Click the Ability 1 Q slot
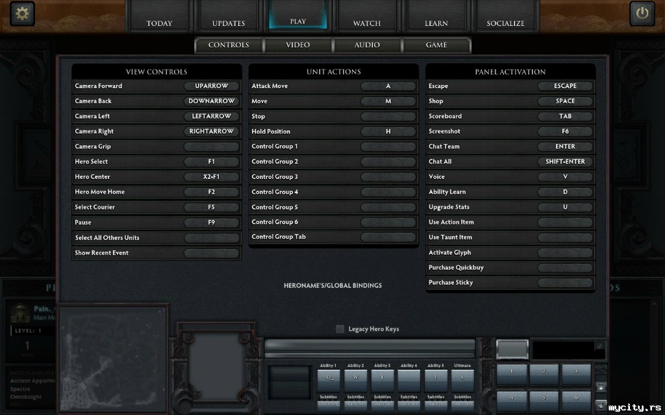 pyautogui.click(x=329, y=380)
